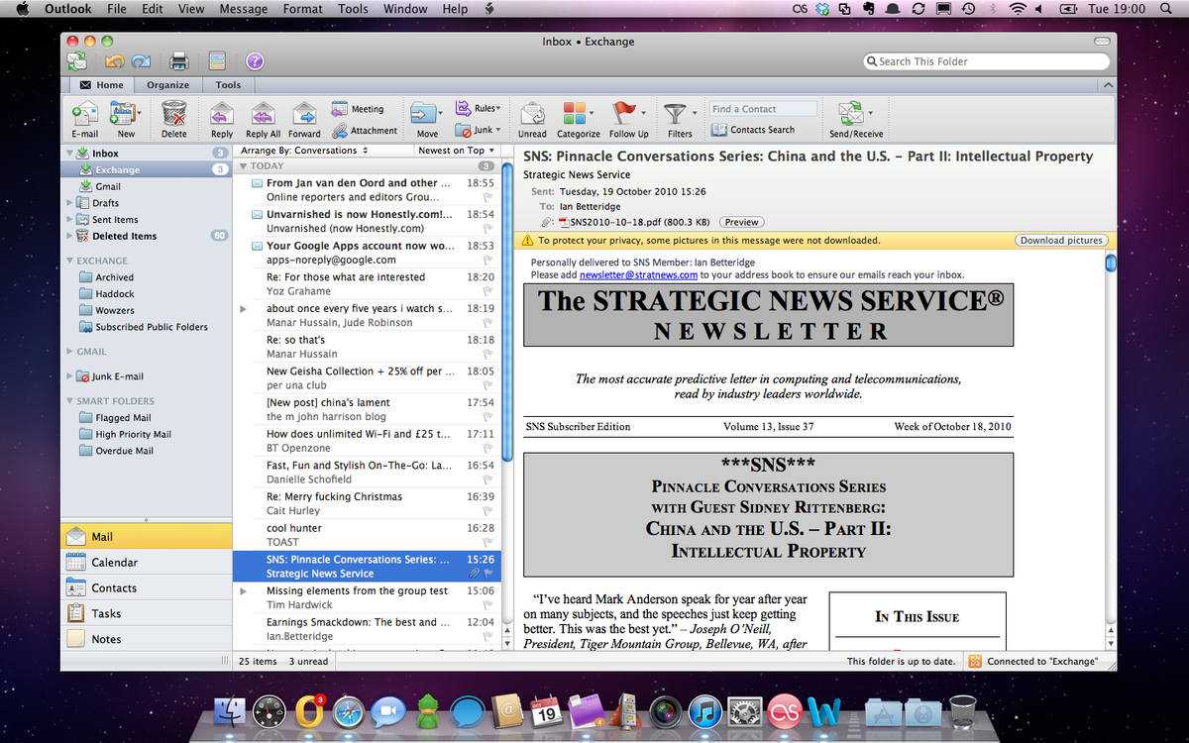Viewport: 1189px width, 743px height.
Task: Open Contacts view in navigation pane
Action: pos(147,587)
